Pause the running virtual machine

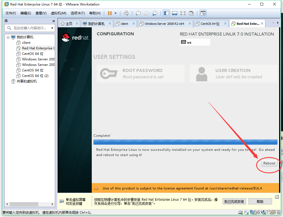(110, 13)
